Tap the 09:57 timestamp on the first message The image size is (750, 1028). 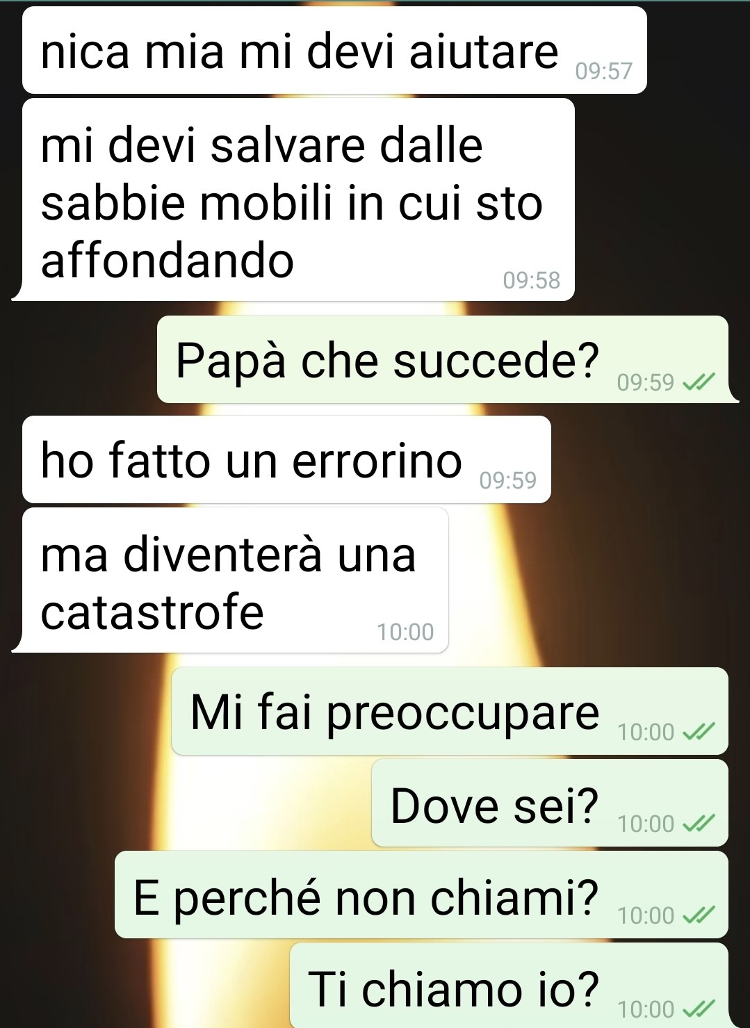[x=604, y=71]
